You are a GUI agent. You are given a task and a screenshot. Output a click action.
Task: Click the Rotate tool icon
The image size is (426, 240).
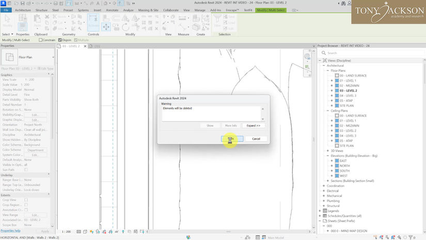tap(125, 27)
